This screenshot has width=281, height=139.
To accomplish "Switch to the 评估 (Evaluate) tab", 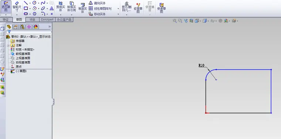I will point(32,20).
